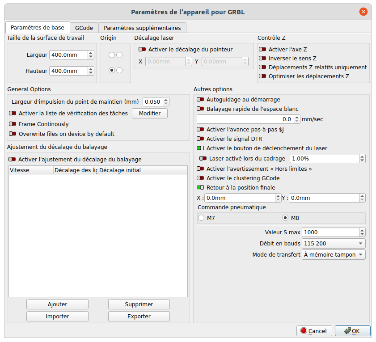This screenshot has height=342, width=376.
Task: Click the Modifier button
Action: 150,113
